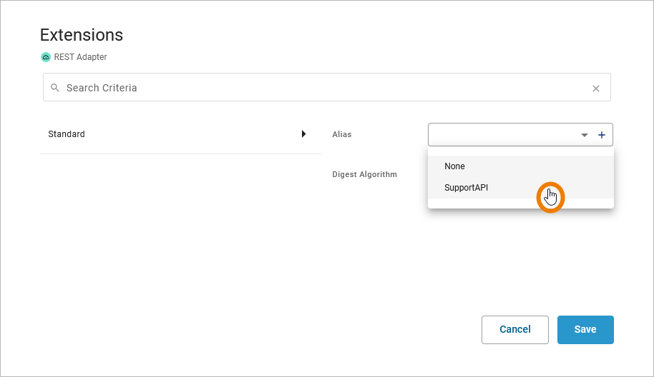The height and width of the screenshot is (377, 654).
Task: Click the Digest Algorithm label
Action: point(364,174)
